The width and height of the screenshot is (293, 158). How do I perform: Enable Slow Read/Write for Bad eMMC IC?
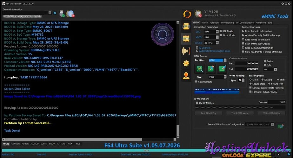click(x=243, y=52)
